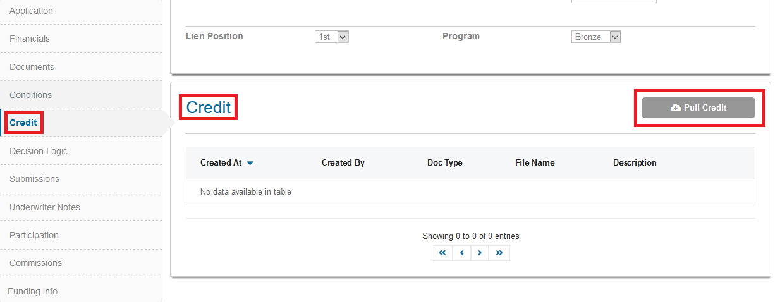
Task: Go to previous page of entries
Action: pos(461,253)
